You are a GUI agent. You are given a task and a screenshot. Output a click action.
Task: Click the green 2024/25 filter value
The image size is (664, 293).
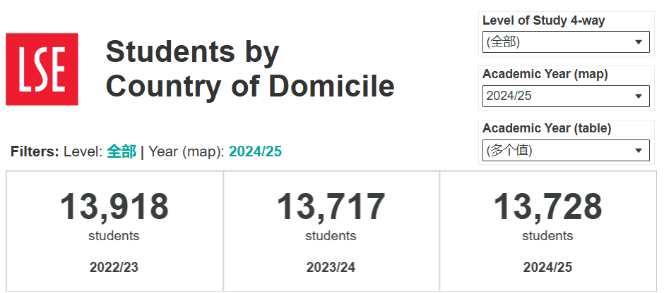pyautogui.click(x=256, y=151)
